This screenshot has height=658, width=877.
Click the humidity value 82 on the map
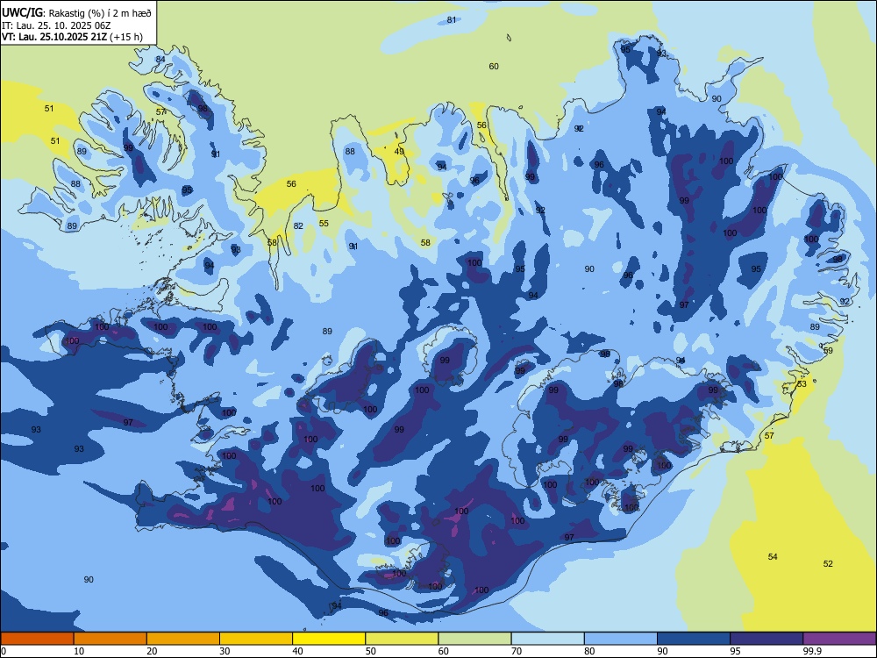coord(299,226)
